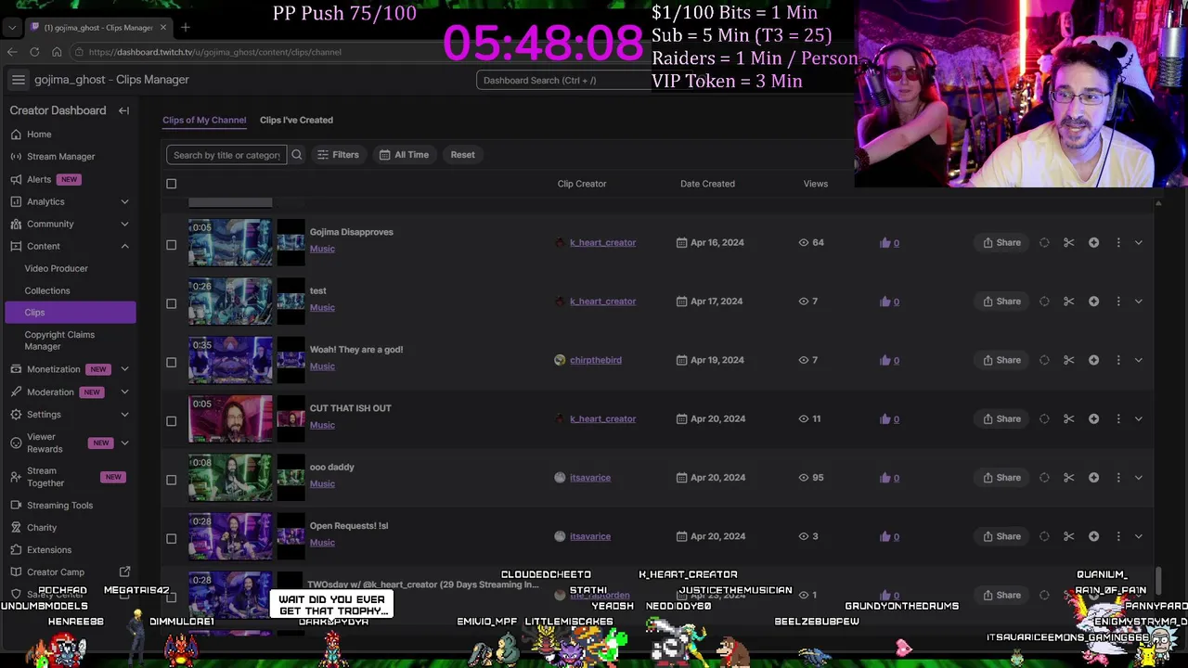Open k_heart_creator link on Gojima Disapproves row
This screenshot has height=668, width=1188.
pos(602,242)
